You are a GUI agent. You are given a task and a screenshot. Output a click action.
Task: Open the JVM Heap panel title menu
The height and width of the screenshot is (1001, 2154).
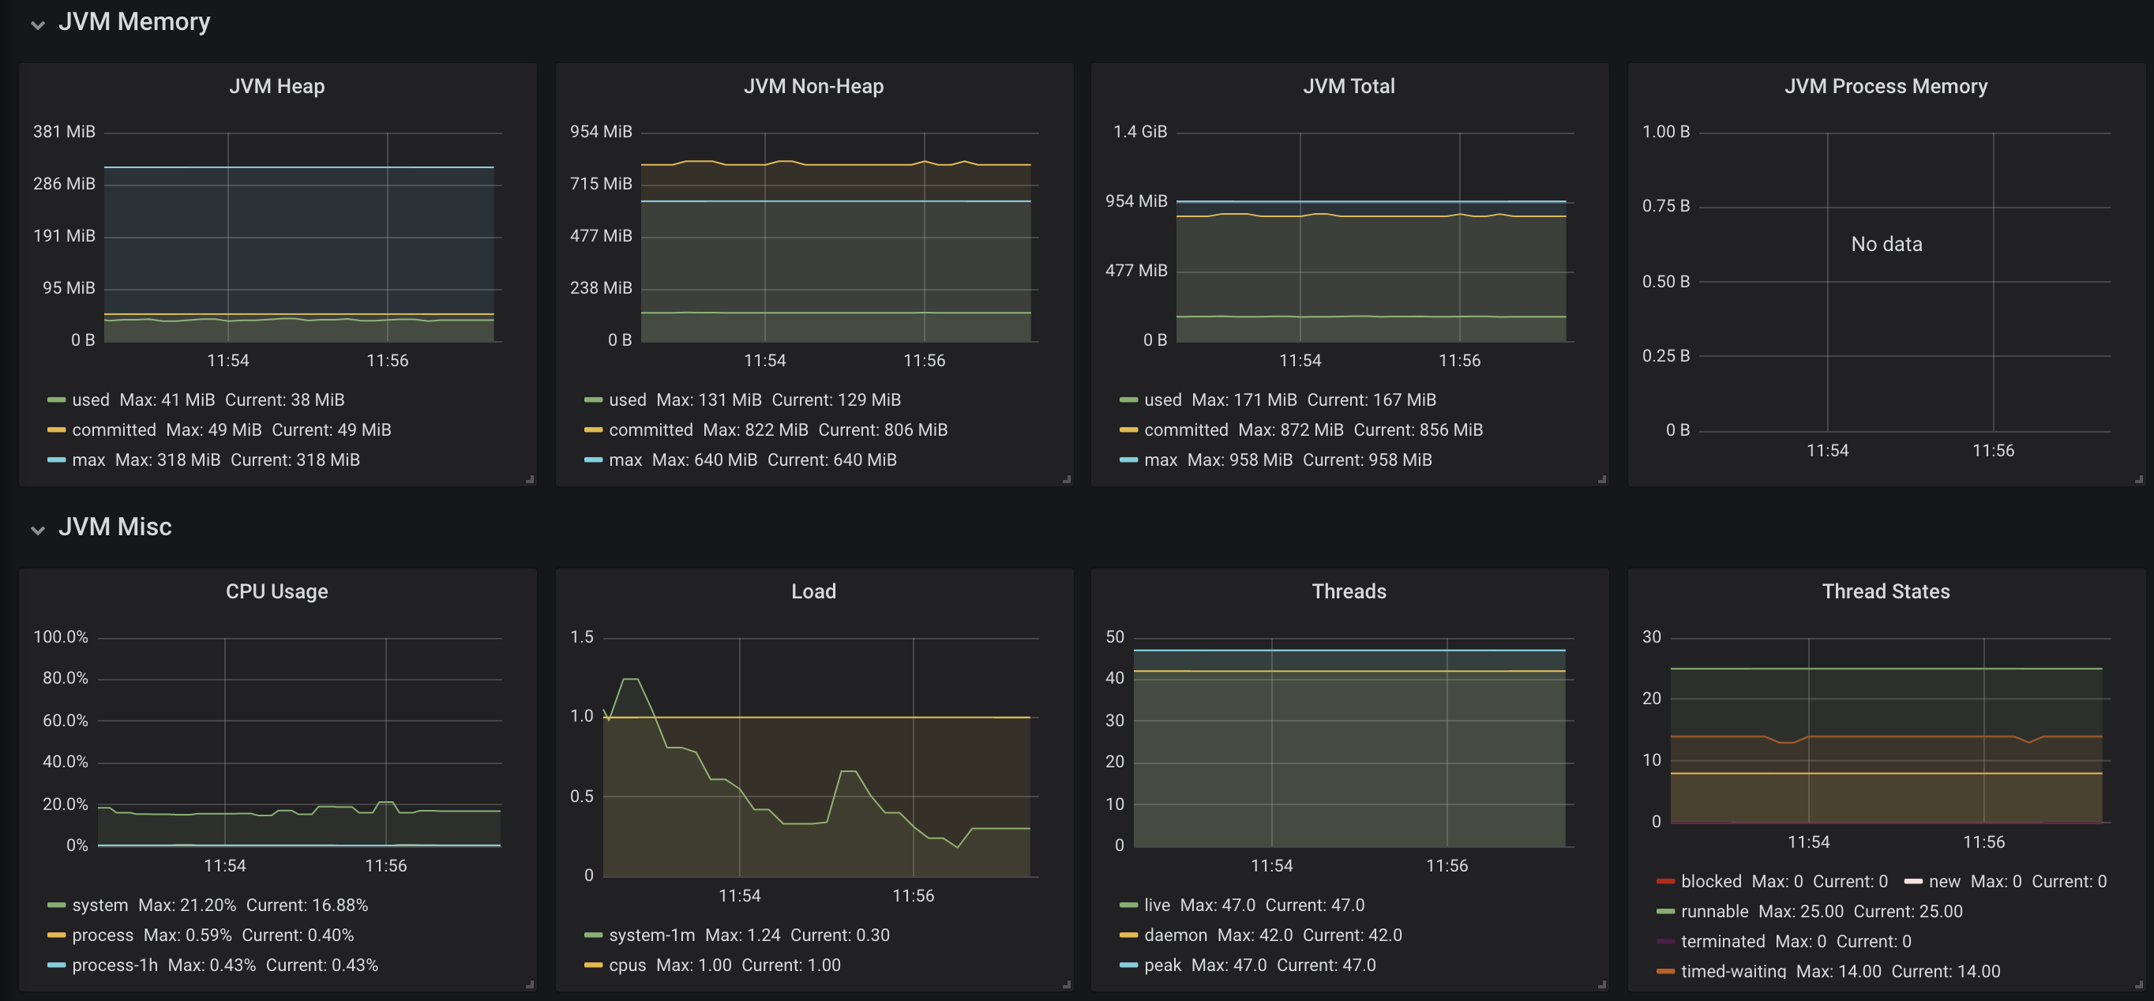[x=277, y=86]
